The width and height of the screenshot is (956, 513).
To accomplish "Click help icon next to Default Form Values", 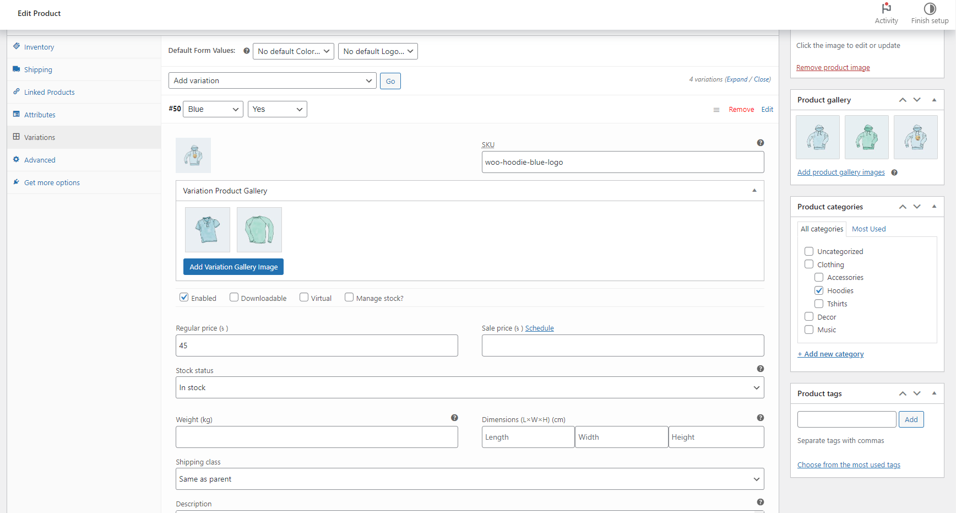I will pyautogui.click(x=247, y=51).
